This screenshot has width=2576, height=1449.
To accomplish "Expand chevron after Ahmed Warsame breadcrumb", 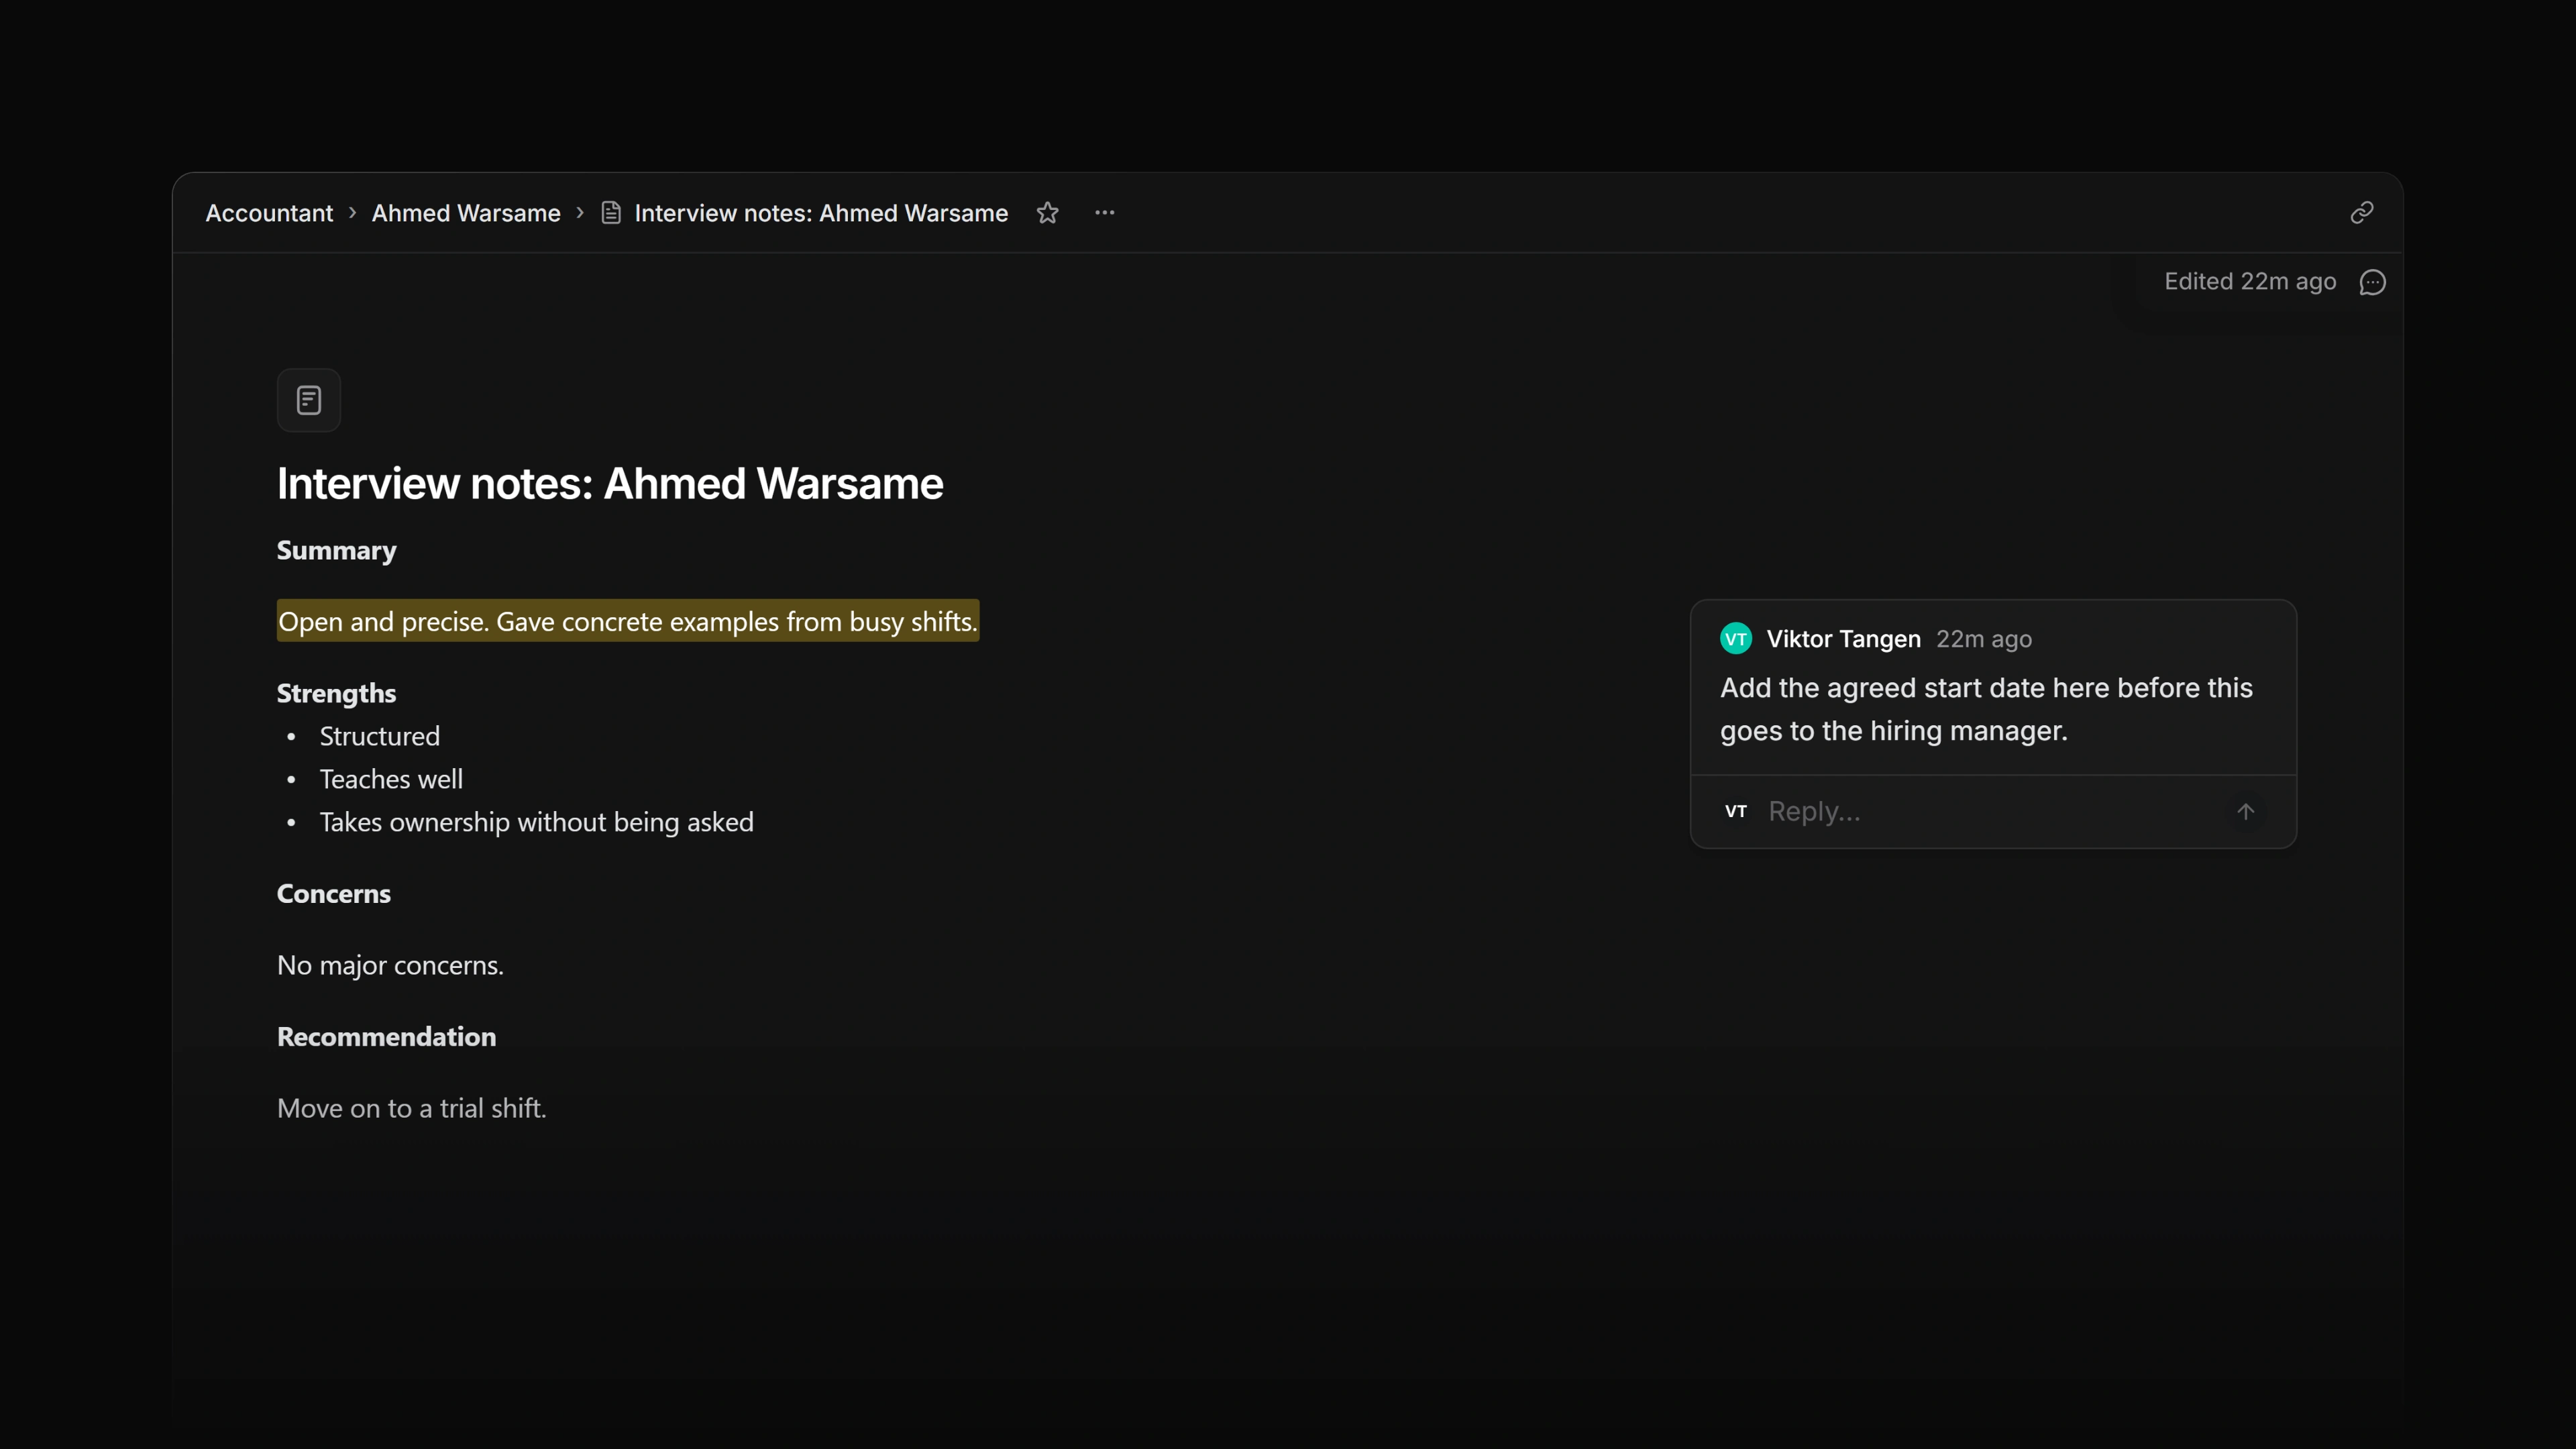I will pos(580,213).
